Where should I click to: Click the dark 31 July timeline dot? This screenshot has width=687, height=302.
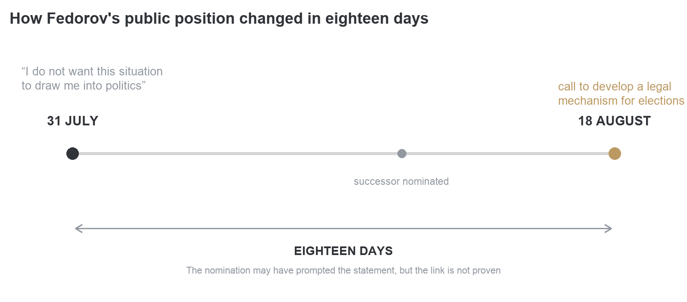72,153
